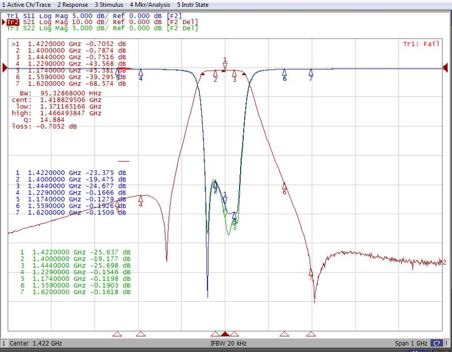The image size is (452, 352).
Task: Click the red reference level arrow at right edge
Action: click(445, 68)
